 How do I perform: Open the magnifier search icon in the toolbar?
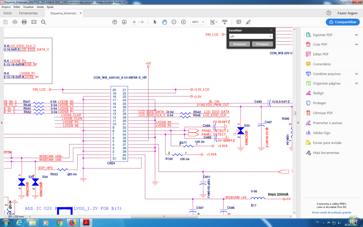coord(44,22)
